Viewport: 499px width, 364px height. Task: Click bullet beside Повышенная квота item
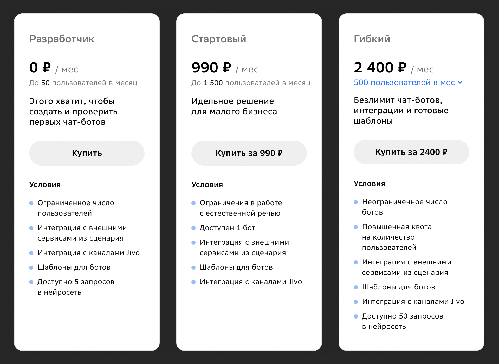click(356, 227)
